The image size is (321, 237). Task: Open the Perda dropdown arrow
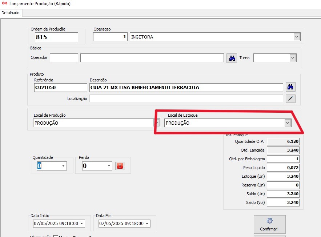(109, 166)
